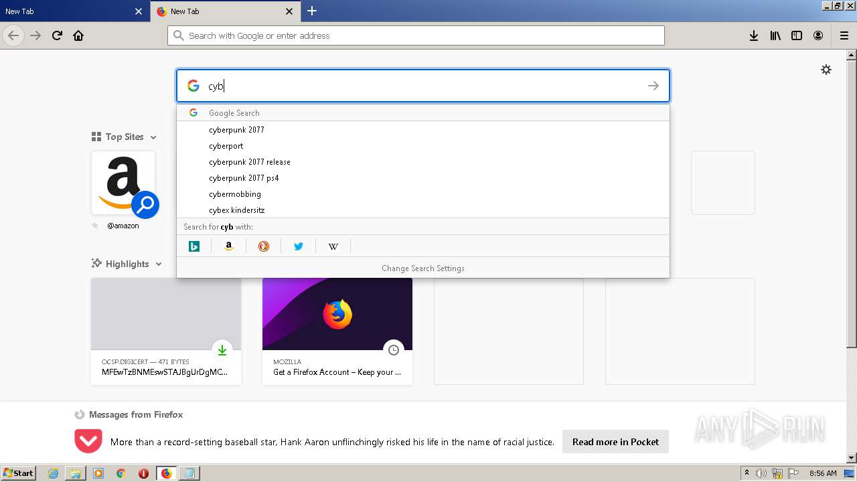The image size is (857, 482).
Task: Show hidden system tray icons
Action: [747, 473]
